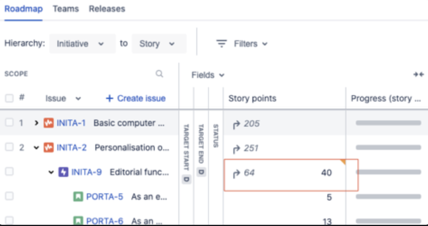Click the PORTA-6 story bookmark icon
Screen dimensions: 428x226
(x=78, y=220)
